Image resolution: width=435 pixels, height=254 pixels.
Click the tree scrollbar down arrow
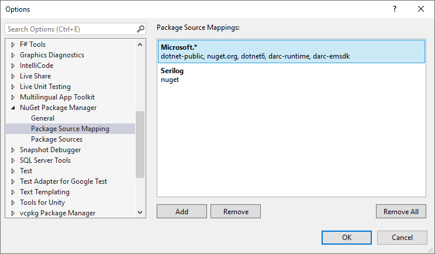click(x=140, y=212)
